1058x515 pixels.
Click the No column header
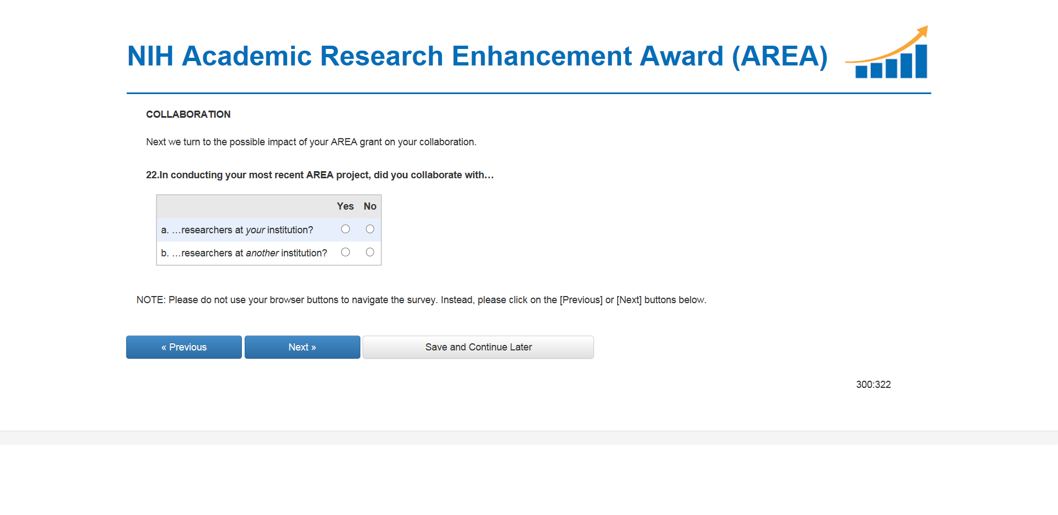tap(370, 206)
